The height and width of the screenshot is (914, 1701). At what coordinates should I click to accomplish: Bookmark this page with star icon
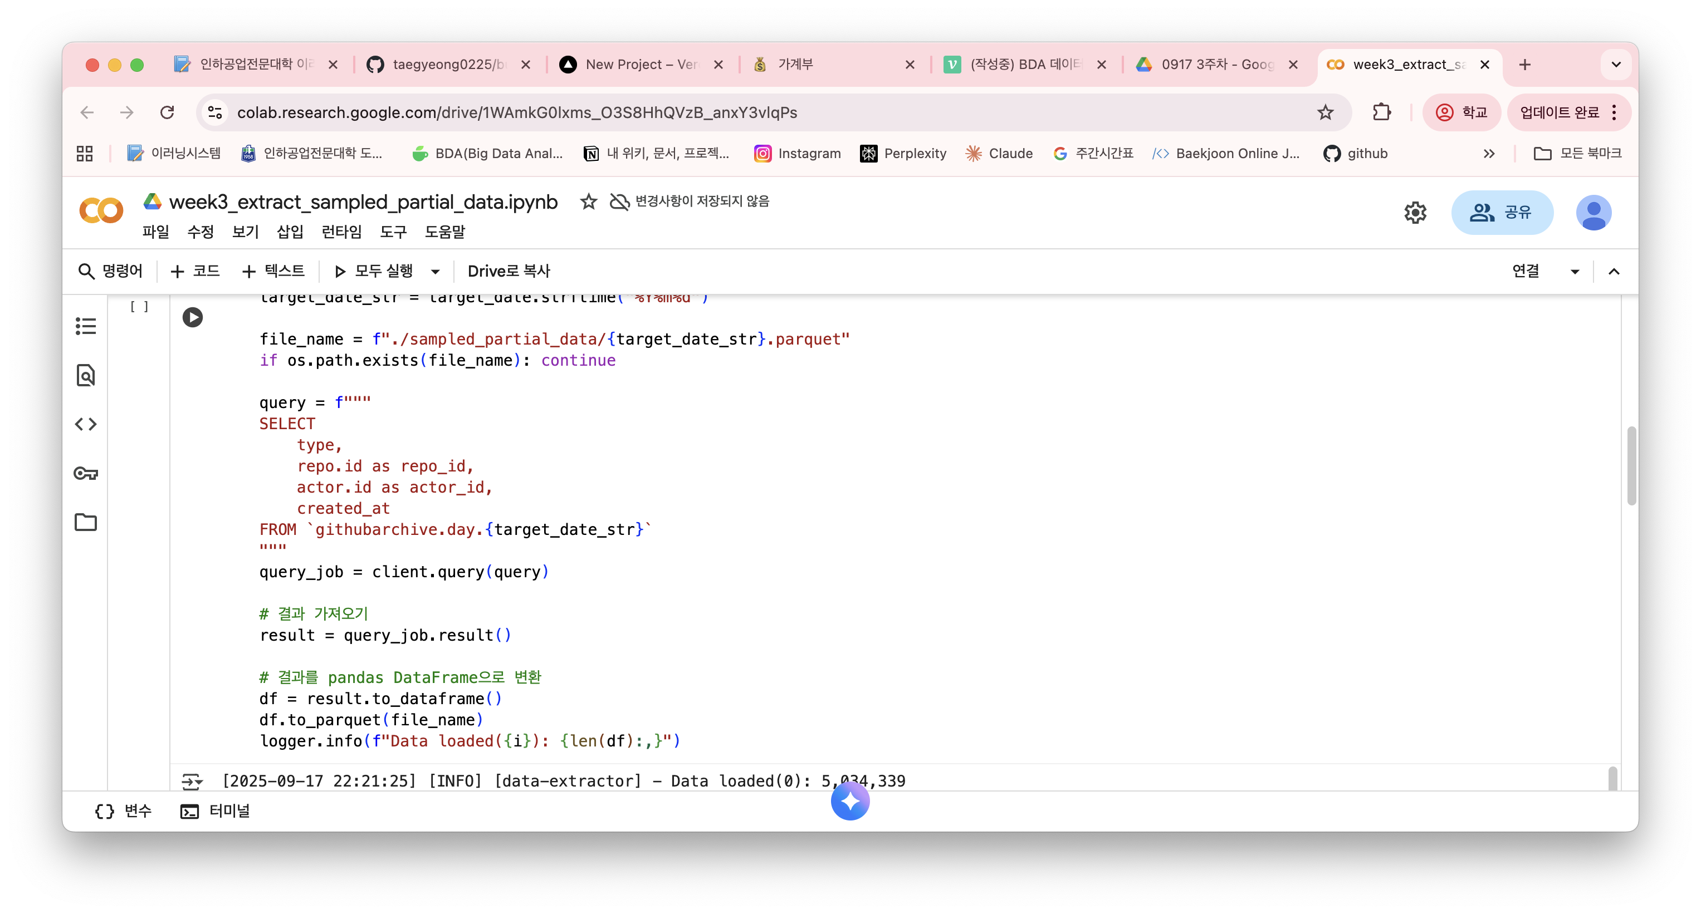pos(1324,112)
